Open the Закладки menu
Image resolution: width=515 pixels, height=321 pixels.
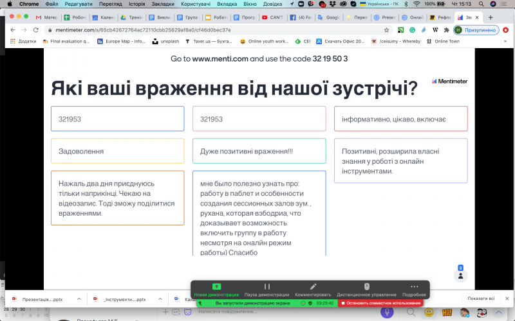pos(163,4)
